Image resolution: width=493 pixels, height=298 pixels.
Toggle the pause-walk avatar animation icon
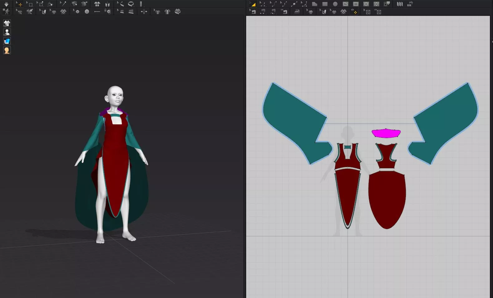click(6, 12)
